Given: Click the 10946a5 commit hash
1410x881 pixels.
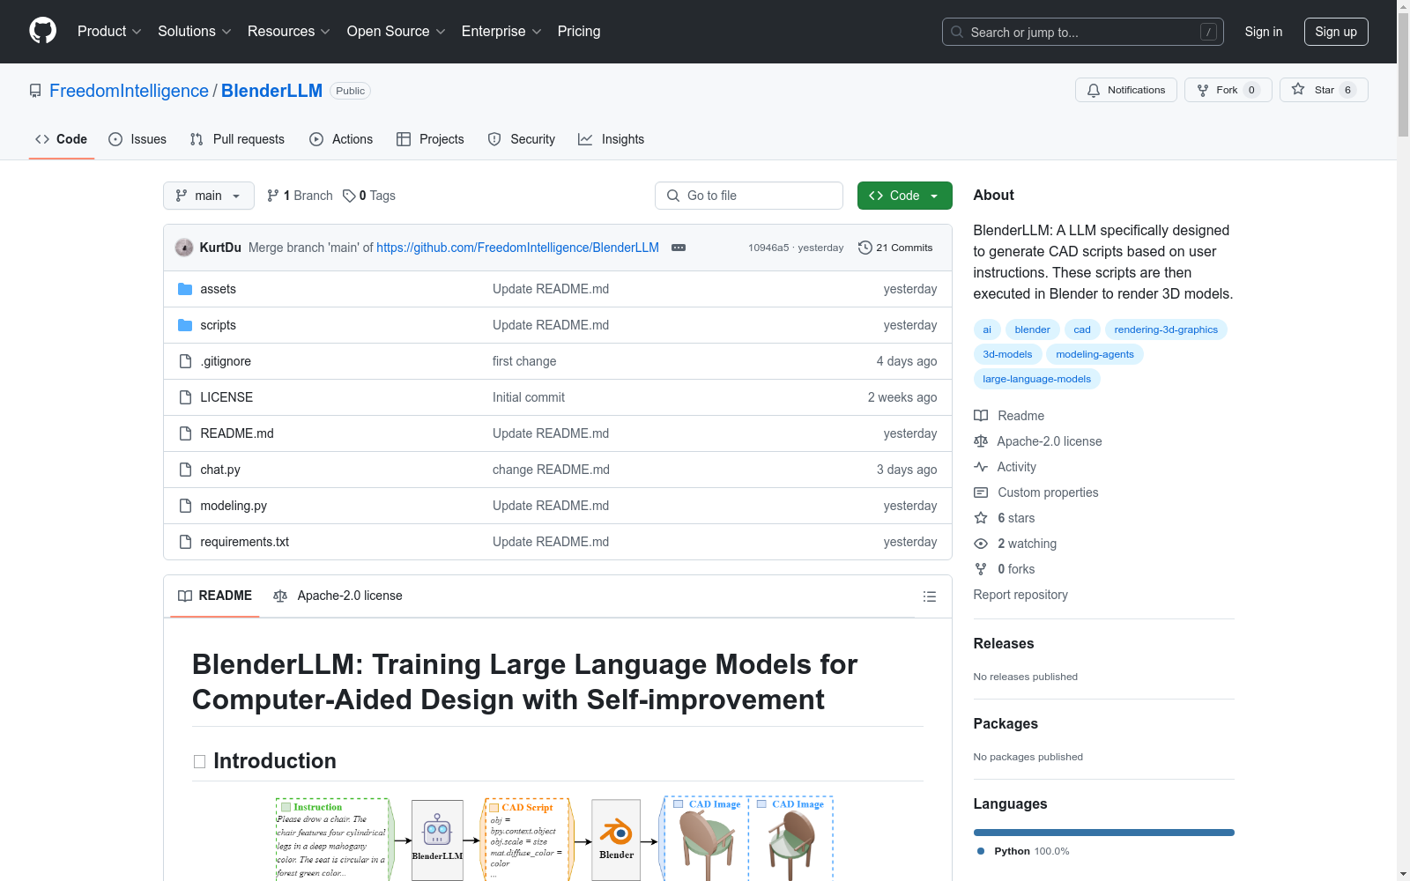Looking at the screenshot, I should point(768,248).
